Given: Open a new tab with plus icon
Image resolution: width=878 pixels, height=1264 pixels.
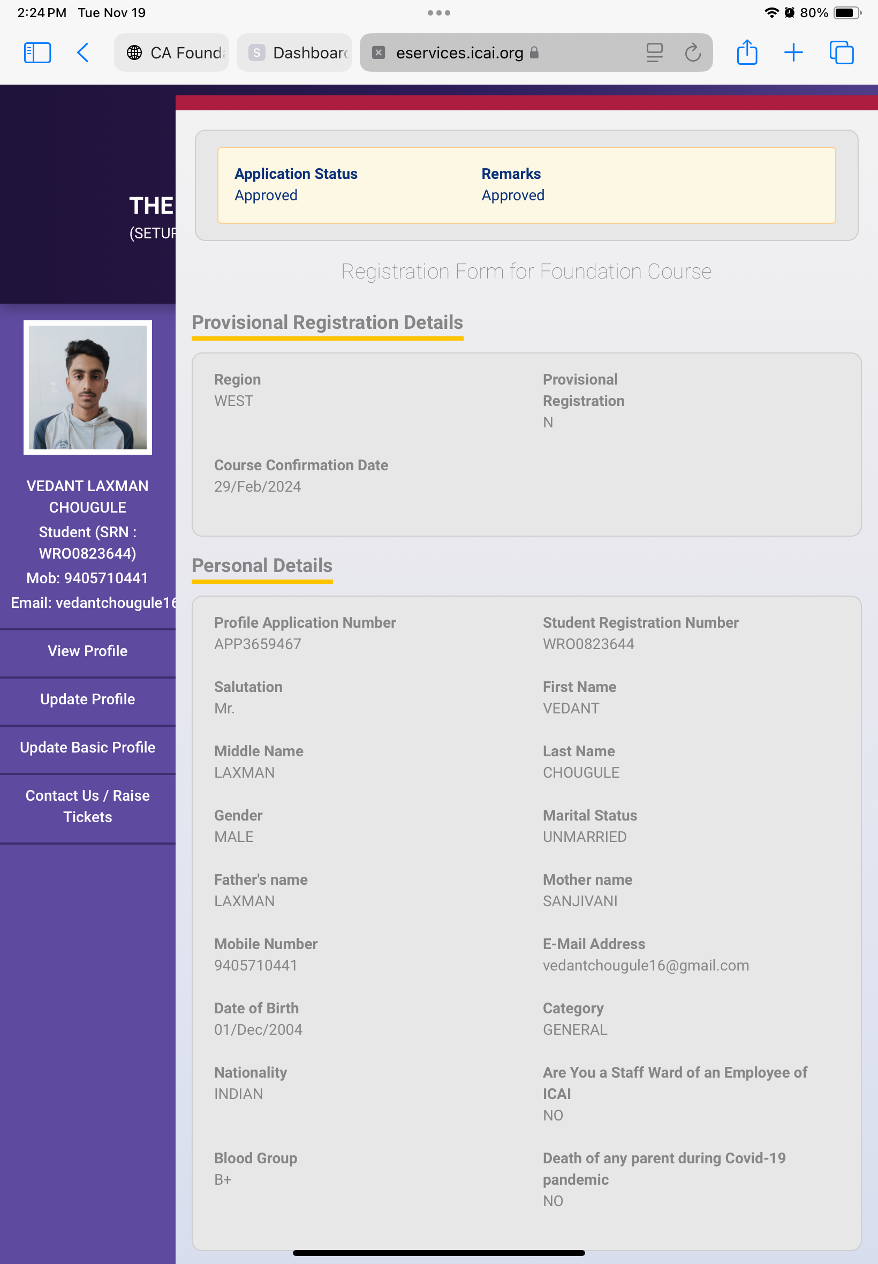Looking at the screenshot, I should click(793, 53).
